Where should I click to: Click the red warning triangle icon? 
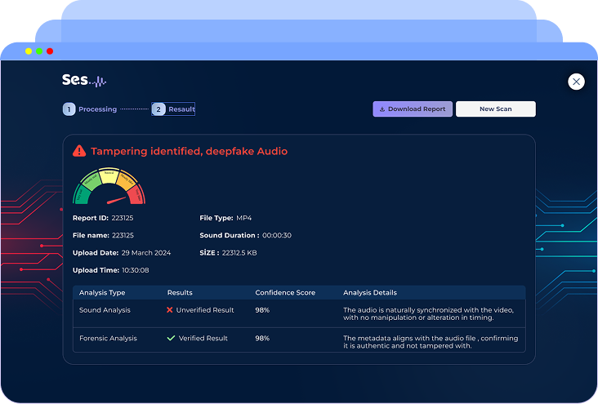point(79,151)
